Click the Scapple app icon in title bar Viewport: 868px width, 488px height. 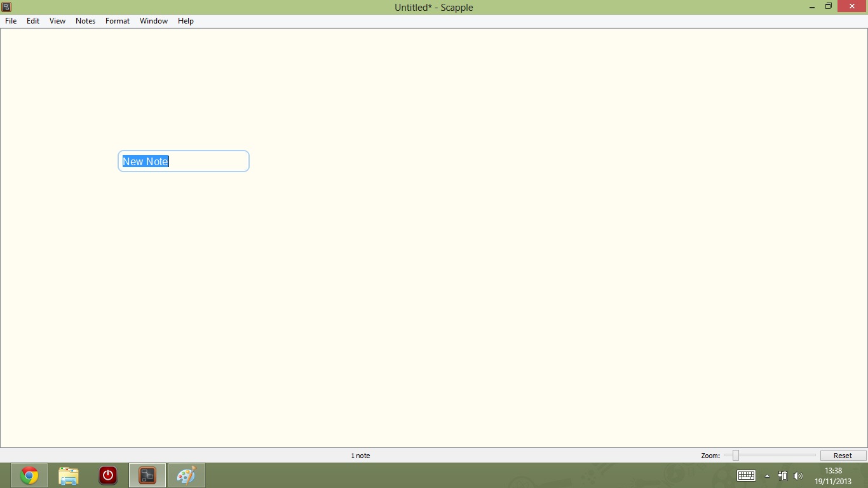coord(7,7)
